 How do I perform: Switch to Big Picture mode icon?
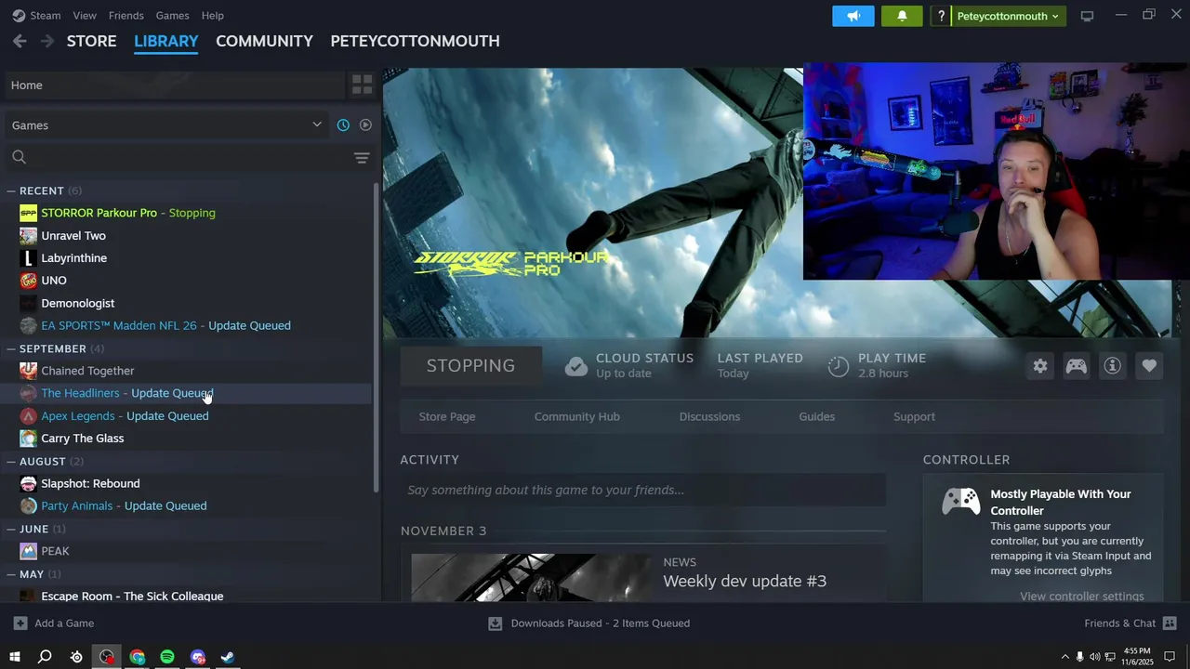click(1087, 16)
